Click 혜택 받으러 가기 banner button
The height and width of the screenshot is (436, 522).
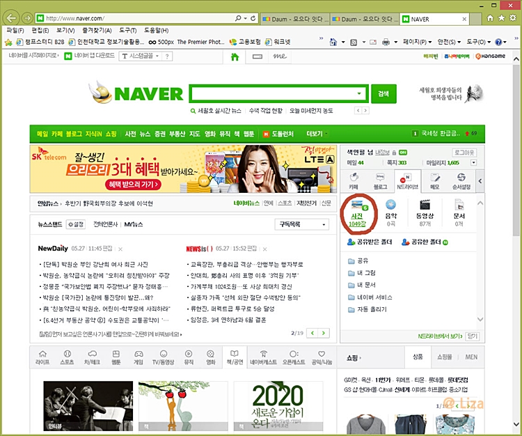tap(133, 184)
